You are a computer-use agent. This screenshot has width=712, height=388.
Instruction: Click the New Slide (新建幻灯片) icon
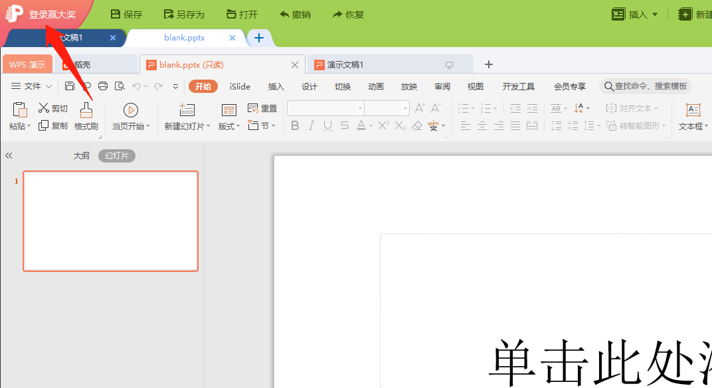click(x=187, y=109)
